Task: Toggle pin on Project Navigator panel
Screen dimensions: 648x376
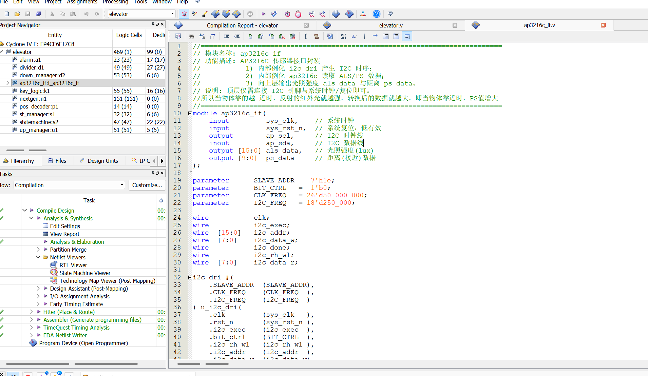Action: tap(153, 24)
